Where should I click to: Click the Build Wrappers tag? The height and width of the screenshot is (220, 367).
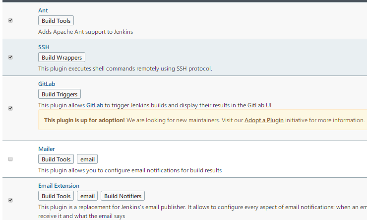61,58
